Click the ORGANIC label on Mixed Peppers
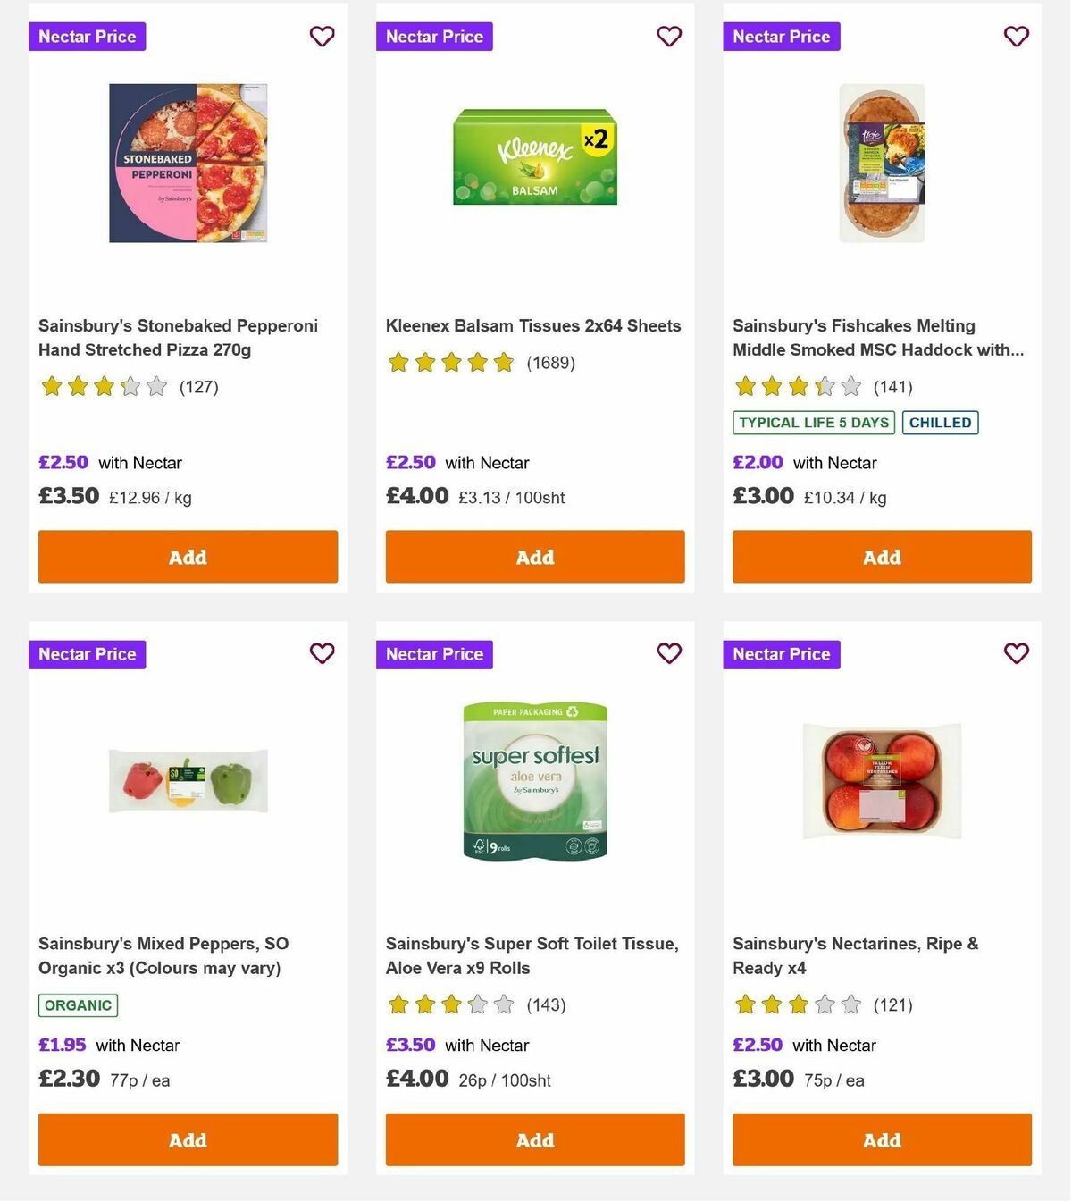The height and width of the screenshot is (1202, 1072). tap(77, 1004)
